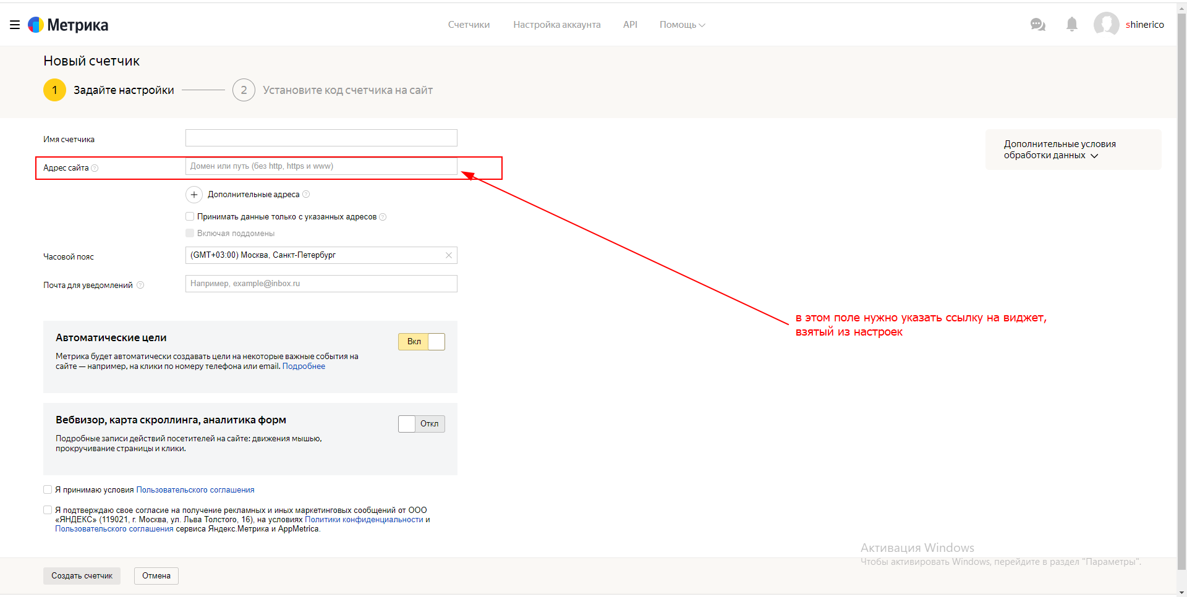Enable the Вебвизор toggle switch
This screenshot has width=1187, height=597.
422,424
